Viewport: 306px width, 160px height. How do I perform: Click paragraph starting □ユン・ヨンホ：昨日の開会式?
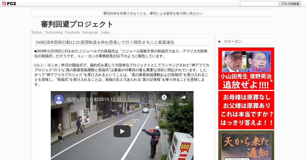tap(122, 75)
